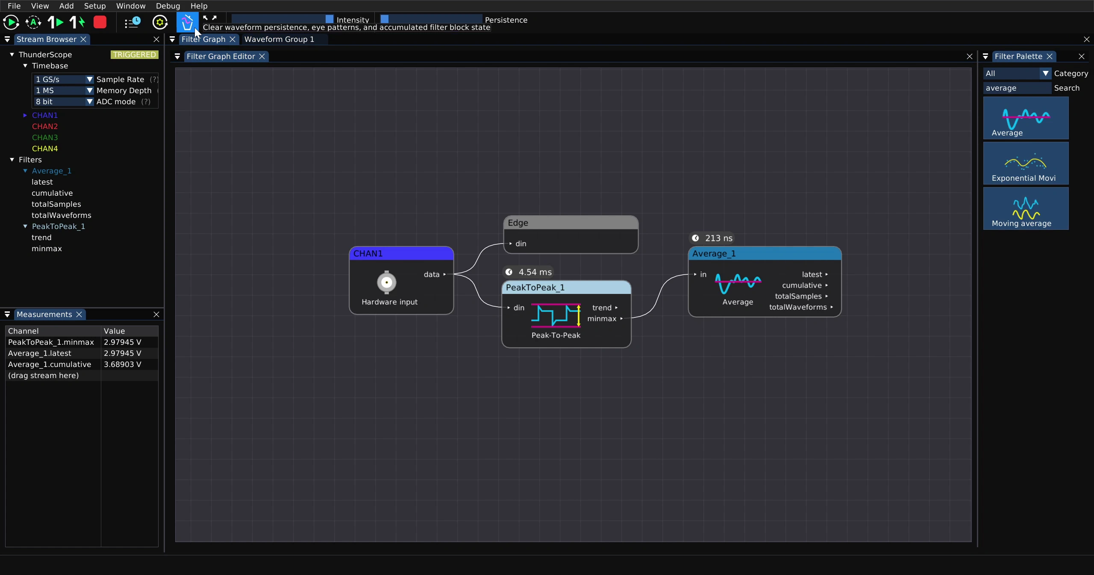The image size is (1094, 575).
Task: Open the Debug menu
Action: (x=168, y=6)
